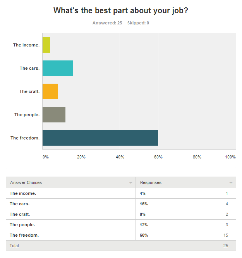Click "The freedom." chart axis label
242x258 pixels.
point(25,138)
